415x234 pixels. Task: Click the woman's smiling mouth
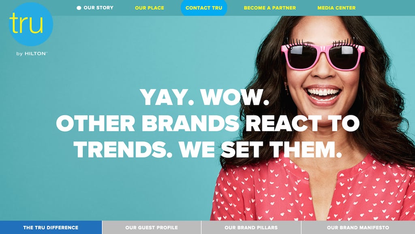click(323, 95)
